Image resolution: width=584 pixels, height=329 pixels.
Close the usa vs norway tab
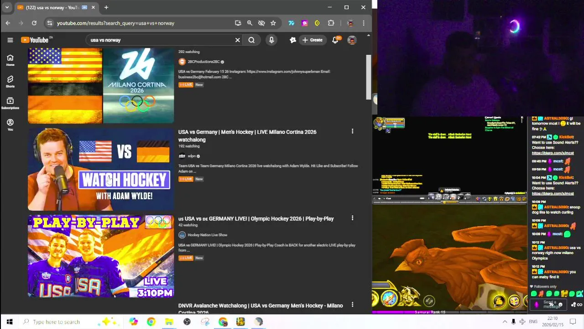point(93,7)
